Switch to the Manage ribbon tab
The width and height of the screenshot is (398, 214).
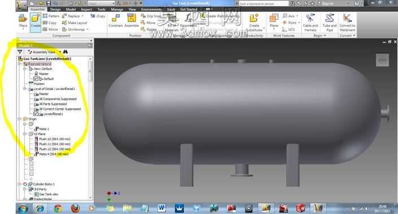coord(117,10)
